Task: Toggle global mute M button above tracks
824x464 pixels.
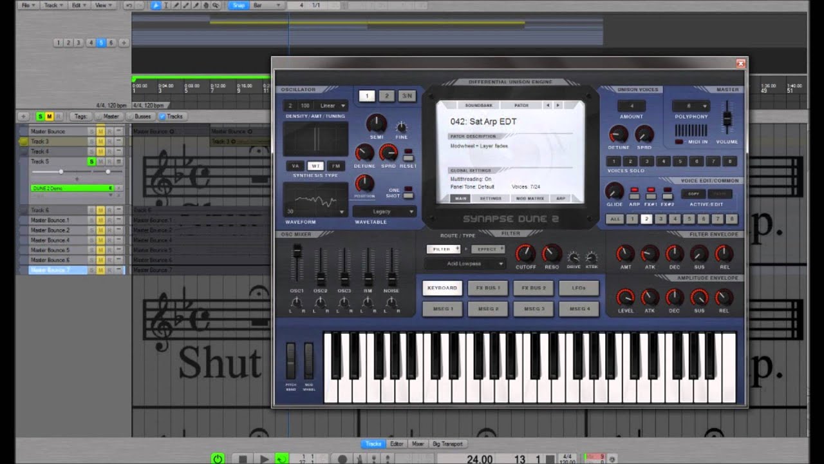Action: (50, 117)
